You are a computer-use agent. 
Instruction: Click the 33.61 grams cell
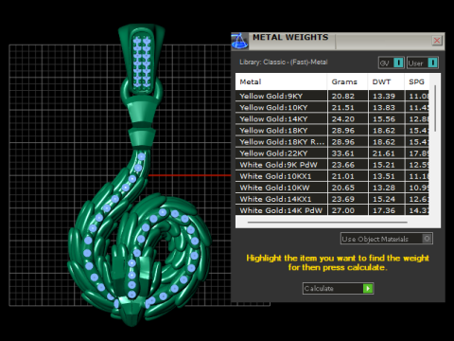[x=347, y=153]
